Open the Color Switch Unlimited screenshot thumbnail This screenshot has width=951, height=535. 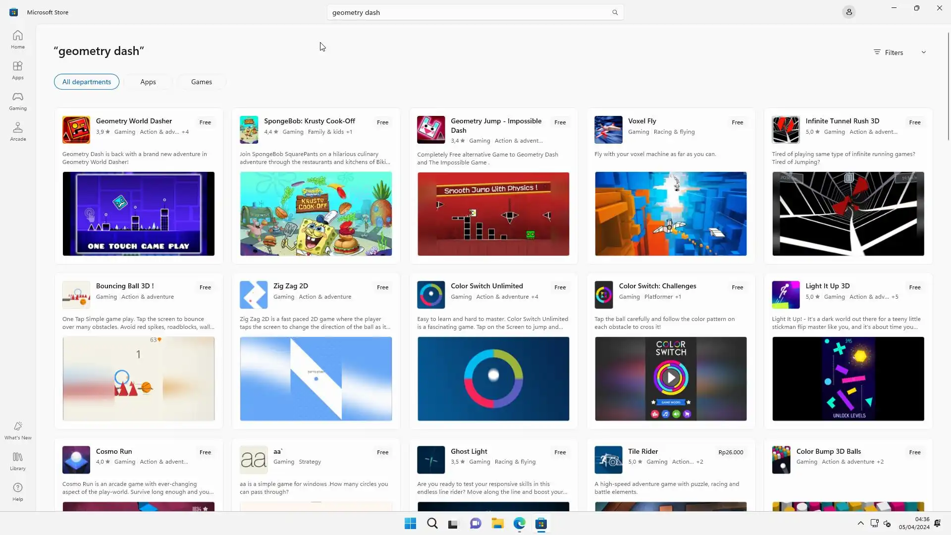click(x=493, y=378)
